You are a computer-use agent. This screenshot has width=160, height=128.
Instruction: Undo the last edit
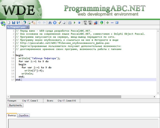click(x=39, y=23)
